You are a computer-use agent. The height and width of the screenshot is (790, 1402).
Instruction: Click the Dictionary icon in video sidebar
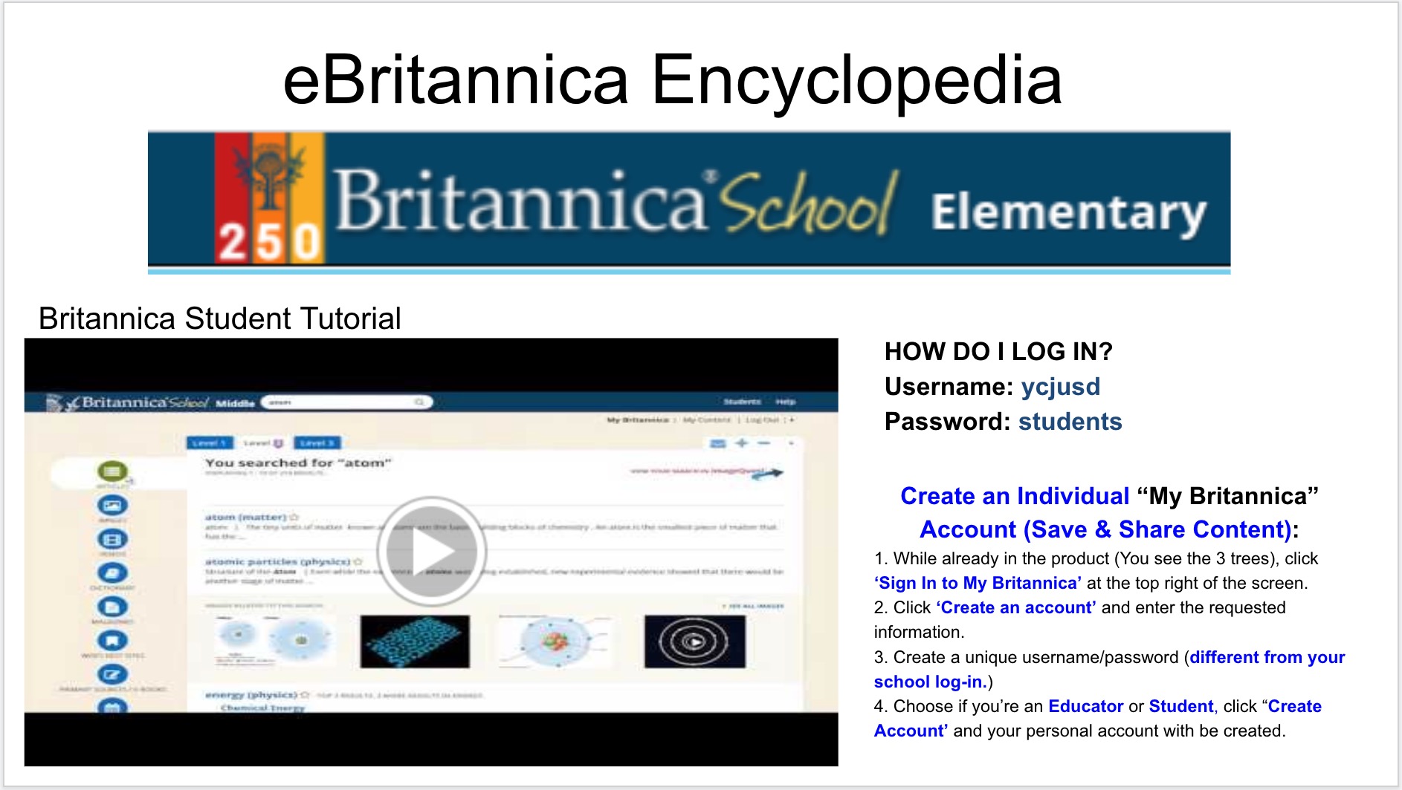[112, 573]
